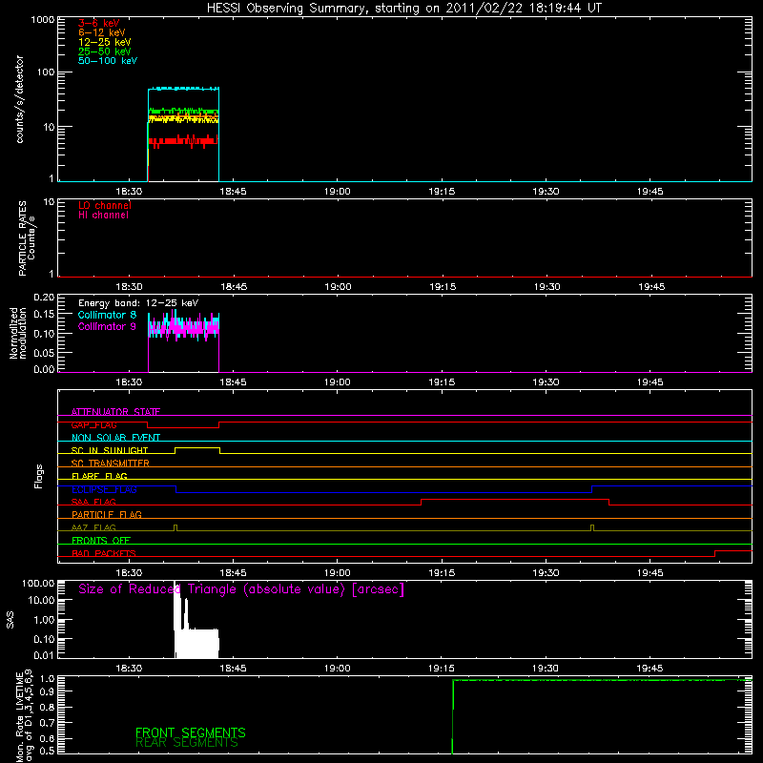Select the '0.7' livetime tick label
The height and width of the screenshot is (763, 763).
[47, 723]
